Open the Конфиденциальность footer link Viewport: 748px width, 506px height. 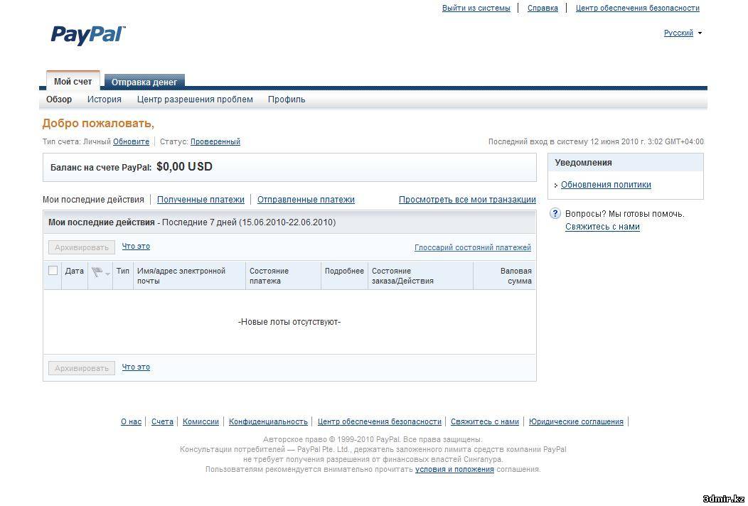click(x=268, y=421)
